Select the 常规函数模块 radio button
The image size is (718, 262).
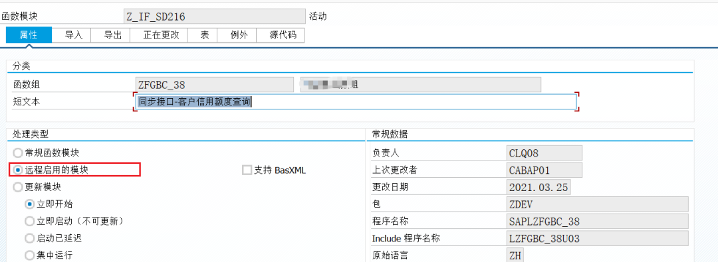pyautogui.click(x=18, y=153)
